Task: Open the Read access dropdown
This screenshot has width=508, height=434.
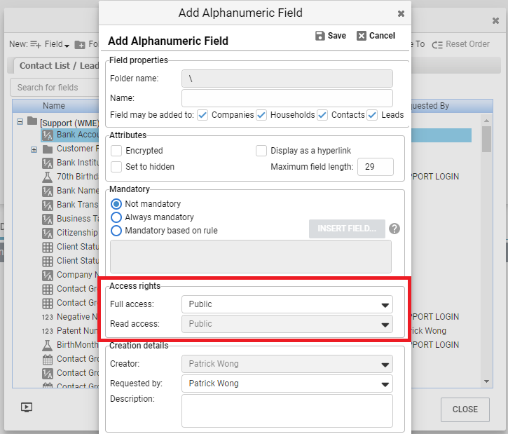Action: (x=287, y=324)
